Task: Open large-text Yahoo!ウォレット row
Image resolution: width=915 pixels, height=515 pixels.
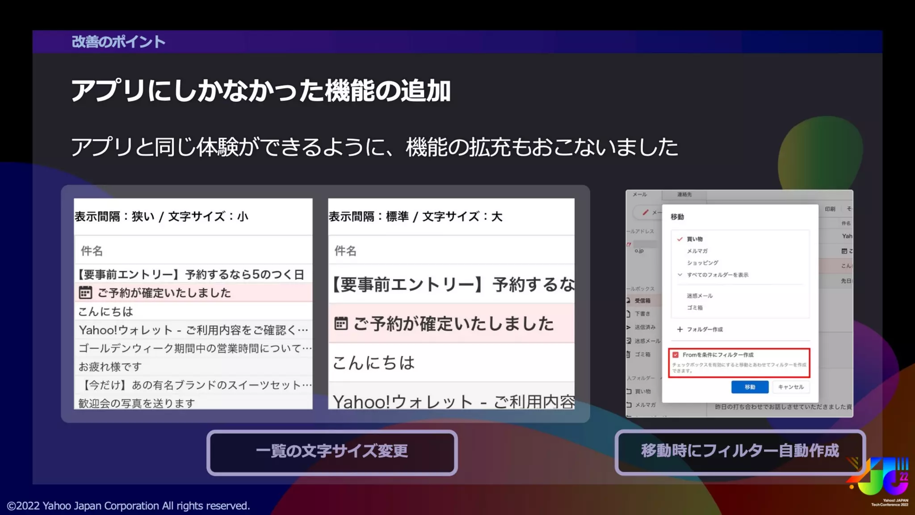Action: [x=451, y=397]
